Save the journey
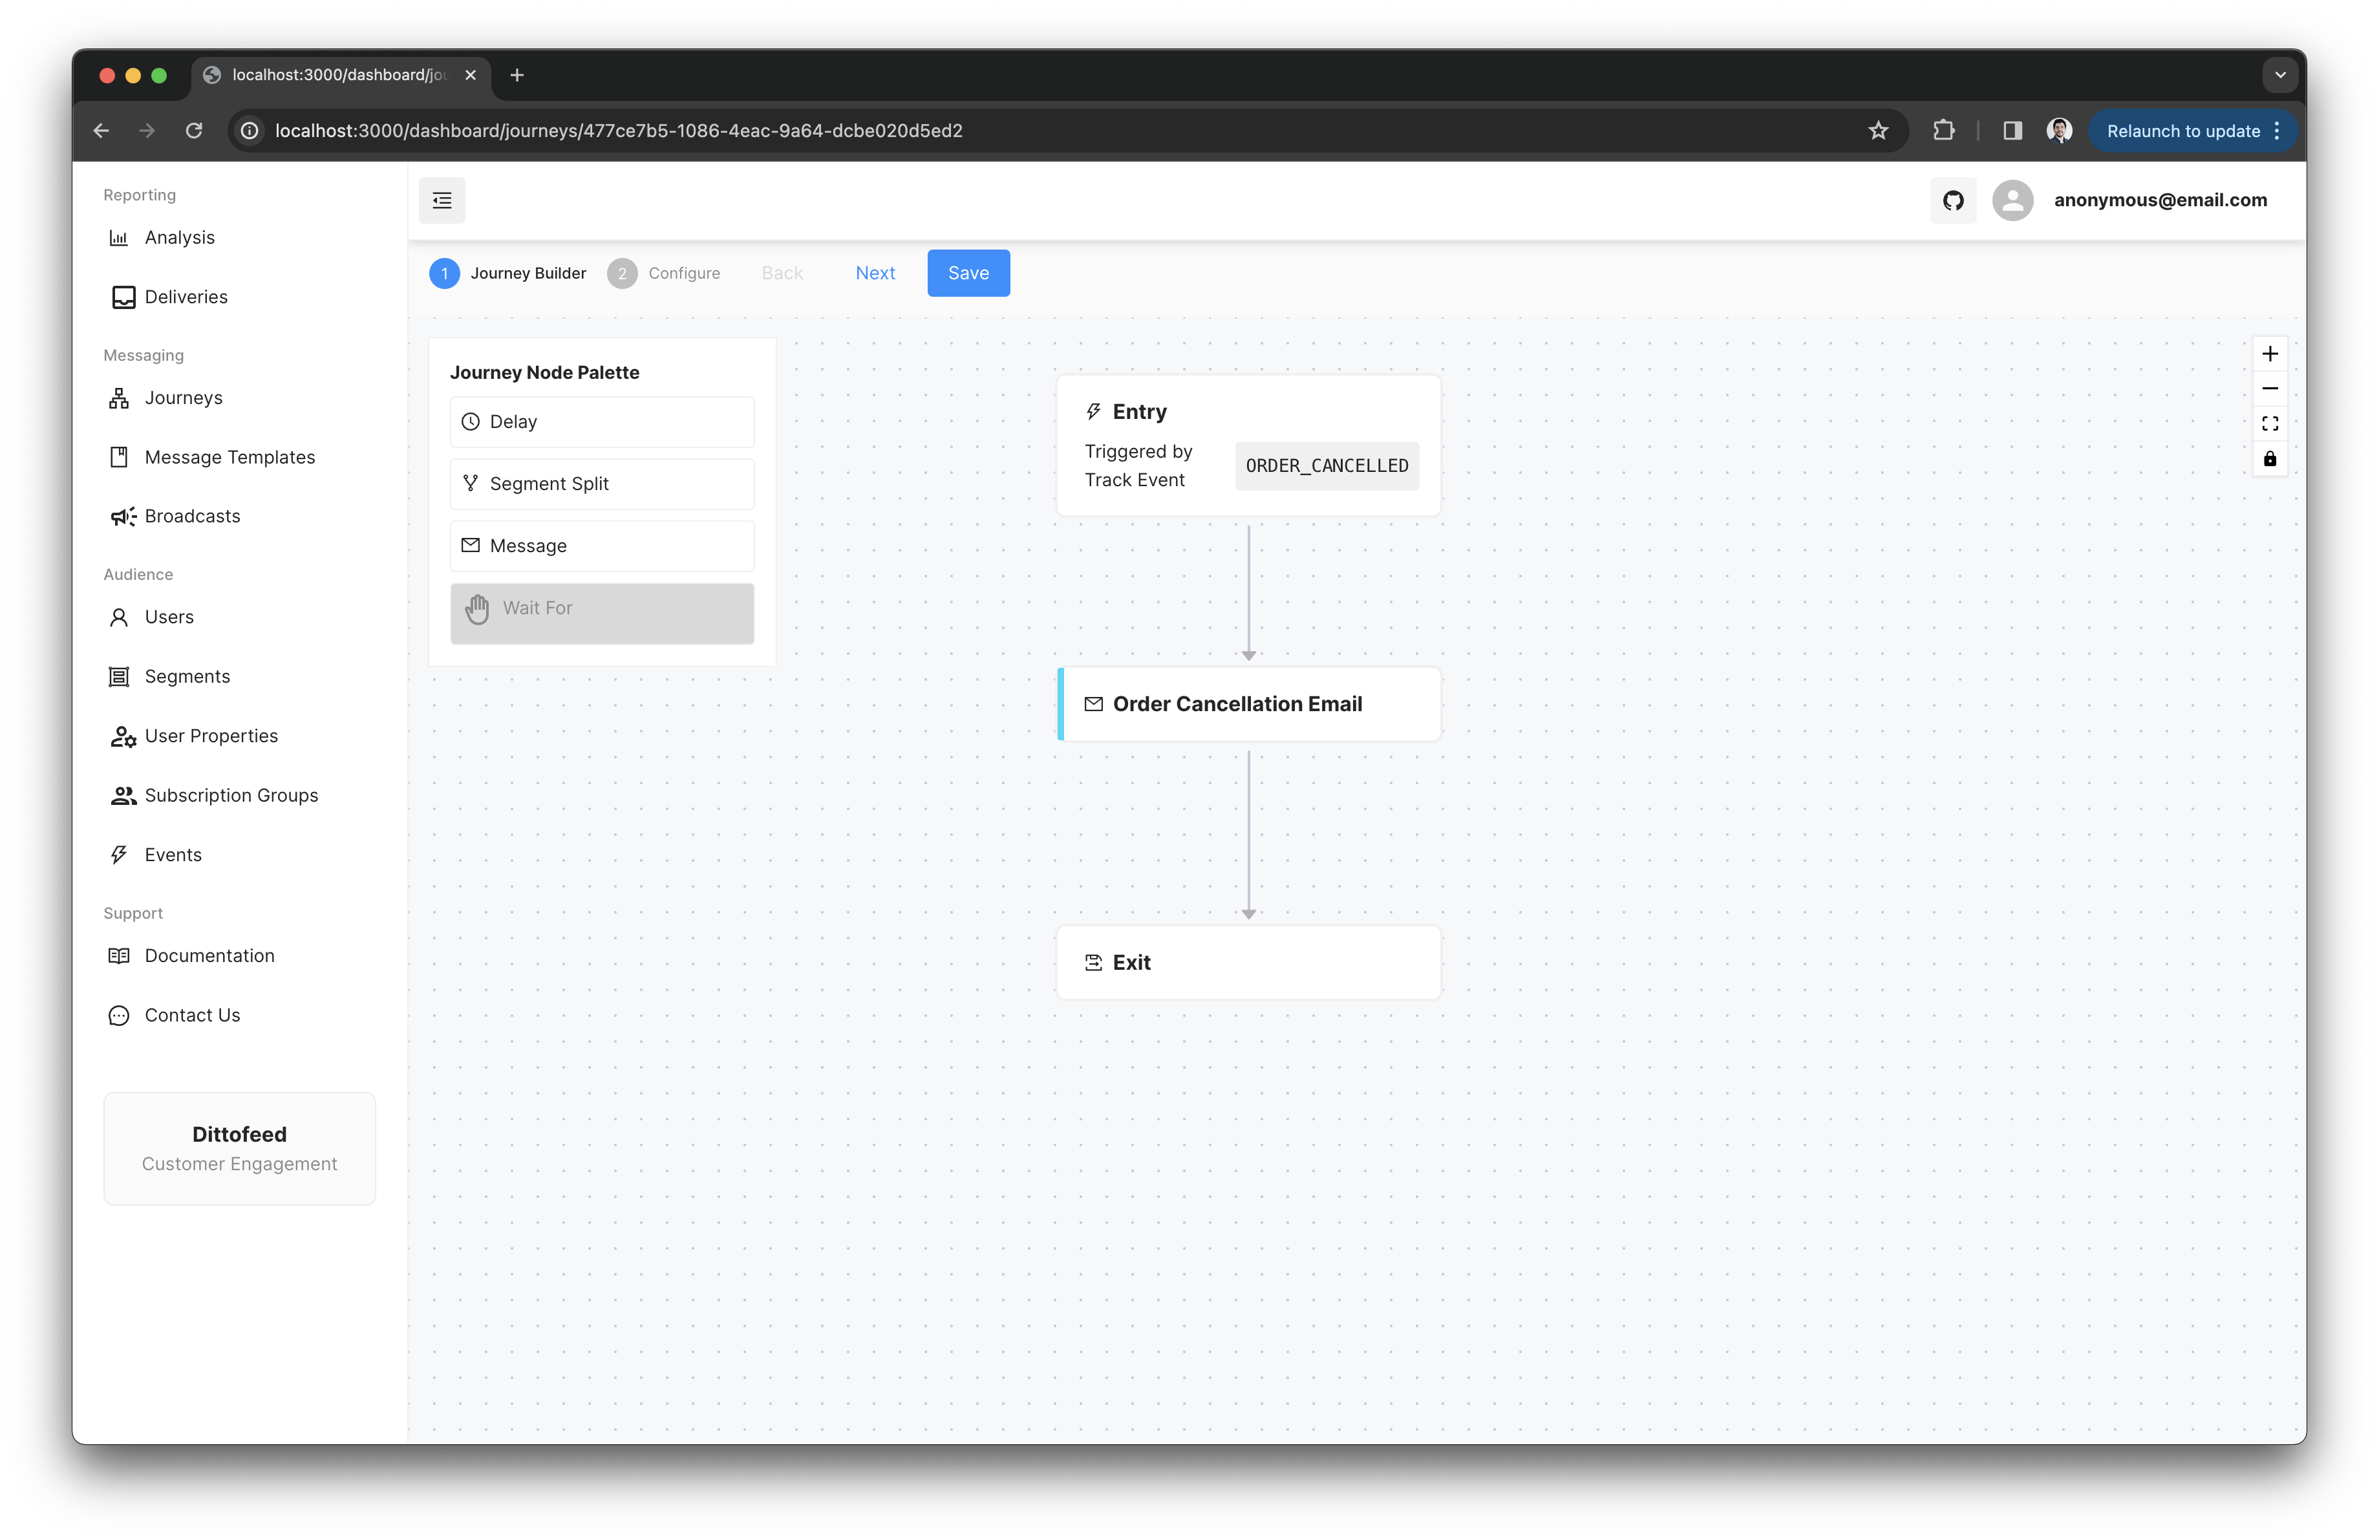Image resolution: width=2379 pixels, height=1540 pixels. [x=968, y=273]
